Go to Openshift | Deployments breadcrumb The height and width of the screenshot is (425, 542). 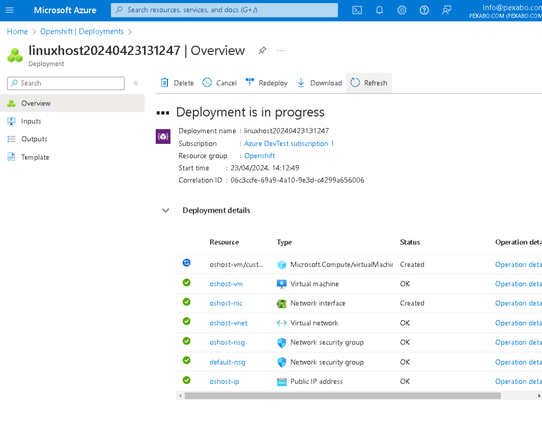point(82,31)
